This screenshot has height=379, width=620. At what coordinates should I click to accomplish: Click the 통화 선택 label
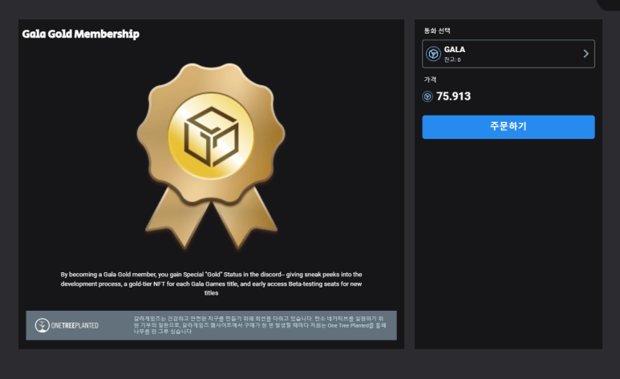coord(437,31)
